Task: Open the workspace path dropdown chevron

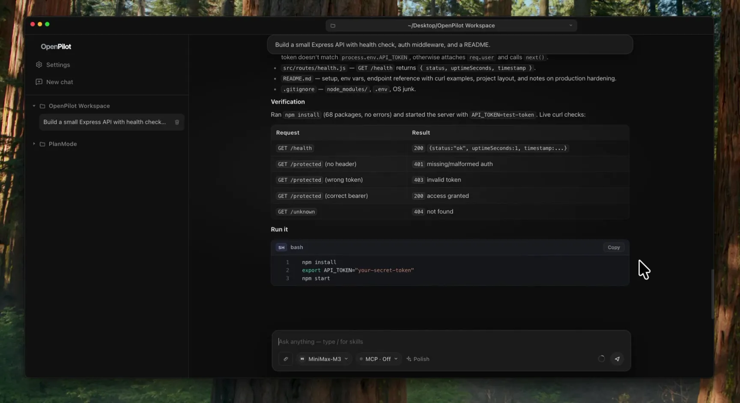Action: click(x=570, y=26)
